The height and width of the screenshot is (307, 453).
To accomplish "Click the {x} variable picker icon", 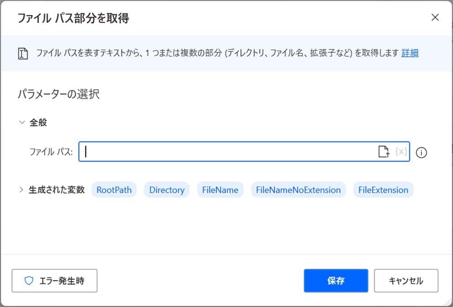I will [x=400, y=152].
